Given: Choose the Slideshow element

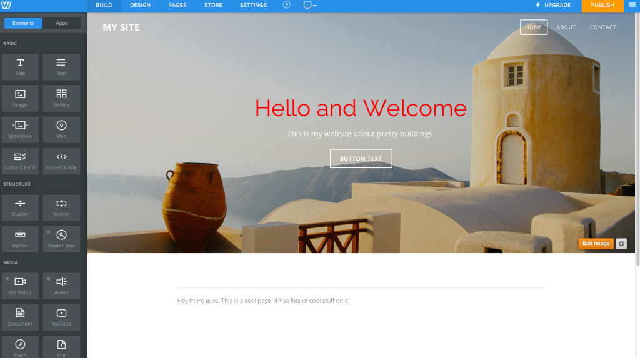Looking at the screenshot, I should pos(20,130).
